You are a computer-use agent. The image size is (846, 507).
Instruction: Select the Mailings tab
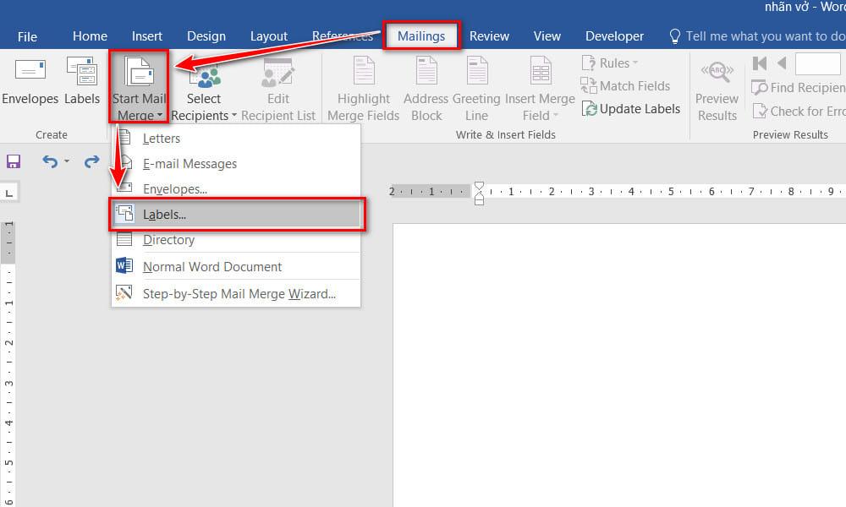point(421,36)
